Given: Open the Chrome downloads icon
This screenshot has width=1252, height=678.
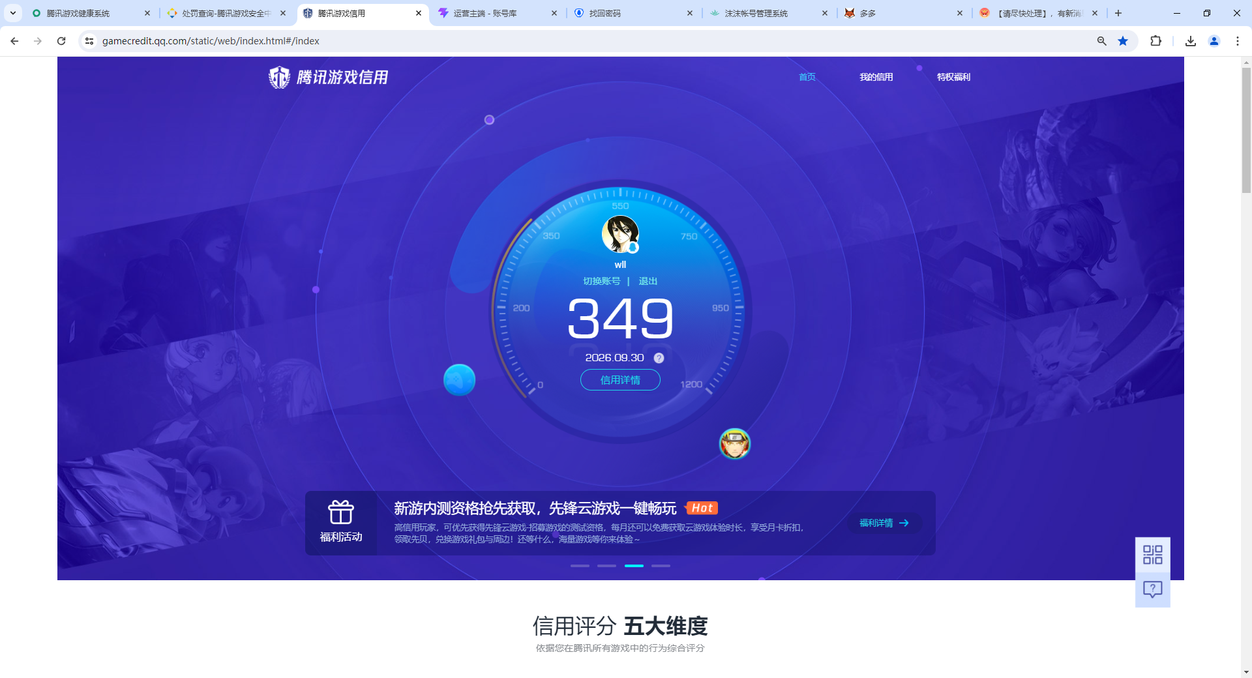Looking at the screenshot, I should [x=1191, y=41].
